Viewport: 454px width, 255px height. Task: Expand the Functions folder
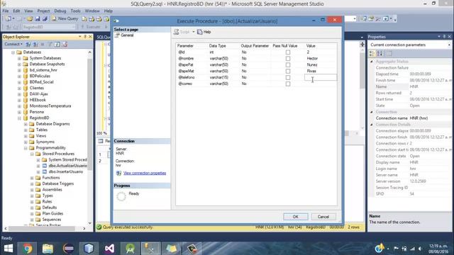click(32, 178)
